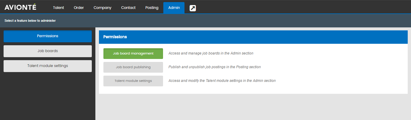The height and width of the screenshot is (120, 411).
Task: Open Talent module settings in the sidebar
Action: (x=48, y=66)
